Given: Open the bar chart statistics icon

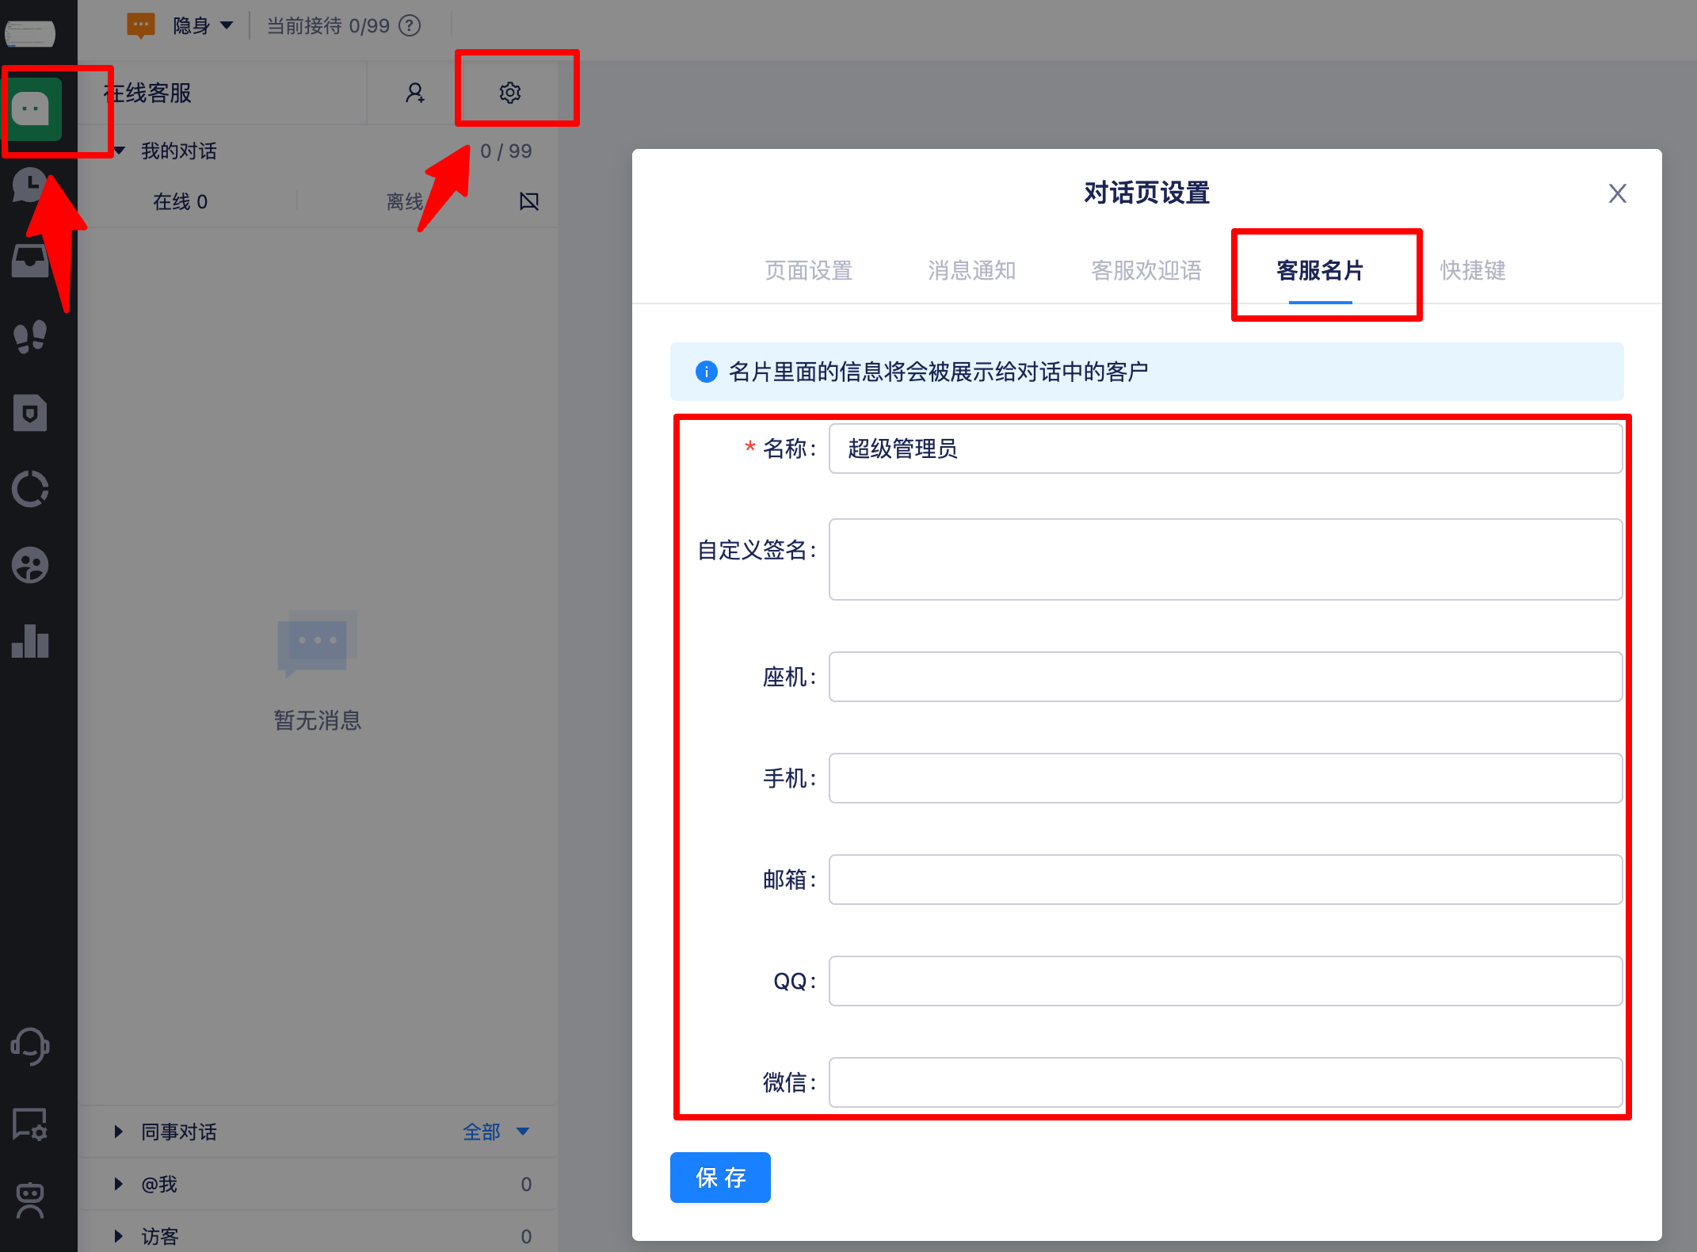Looking at the screenshot, I should tap(30, 641).
